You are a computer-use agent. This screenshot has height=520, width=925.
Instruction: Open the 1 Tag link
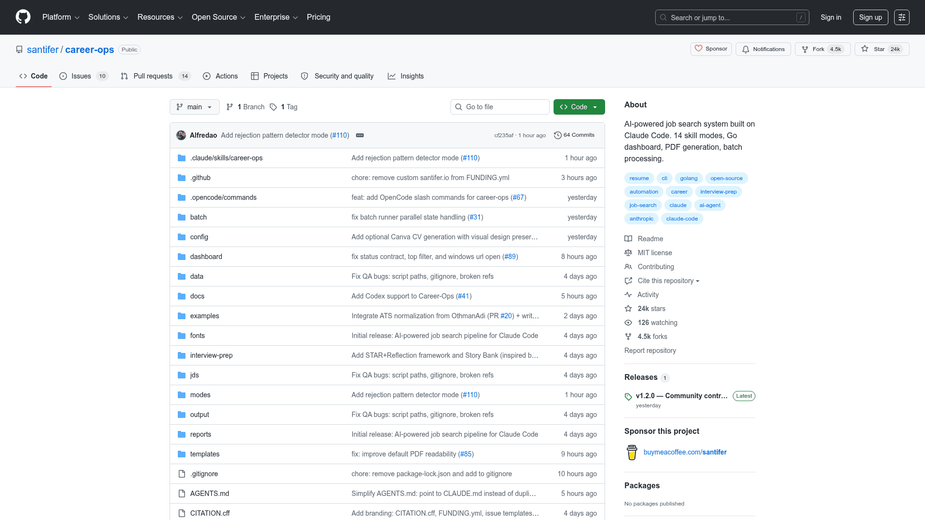coord(284,107)
